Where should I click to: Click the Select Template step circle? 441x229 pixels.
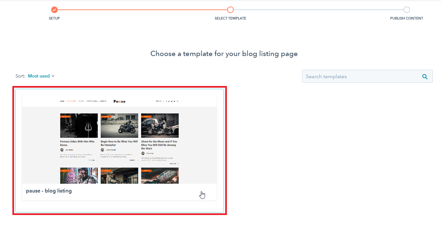coord(230,10)
